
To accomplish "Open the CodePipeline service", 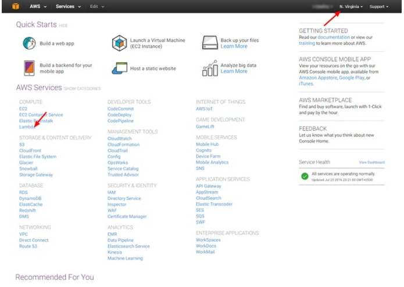I will (x=120, y=121).
